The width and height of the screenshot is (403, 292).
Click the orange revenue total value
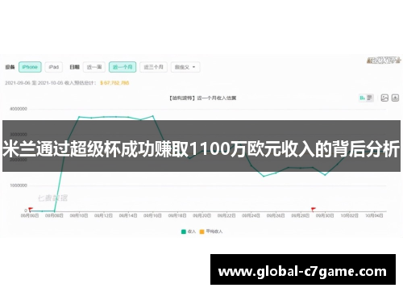pyautogui.click(x=114, y=83)
